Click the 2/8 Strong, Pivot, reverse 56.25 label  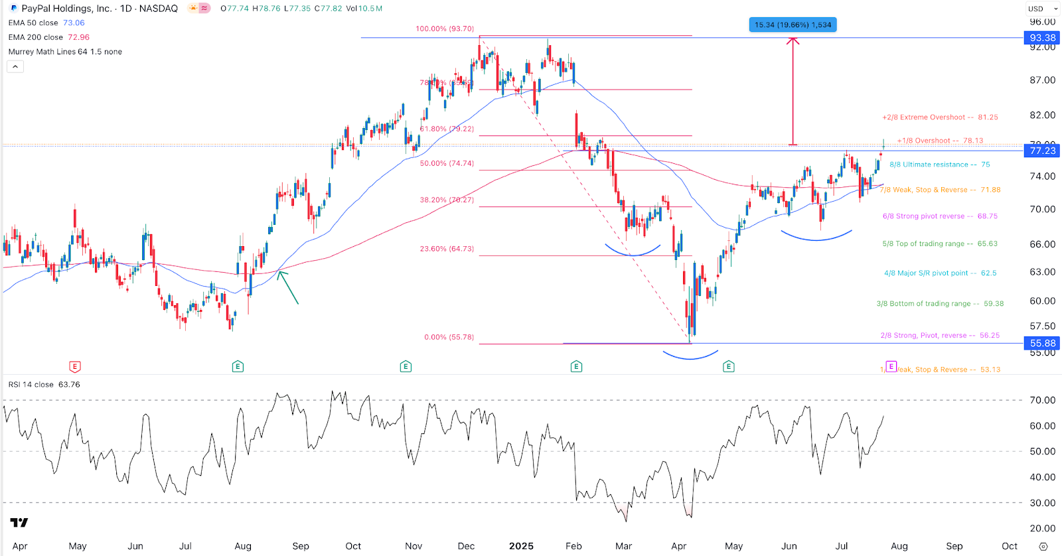coord(940,336)
